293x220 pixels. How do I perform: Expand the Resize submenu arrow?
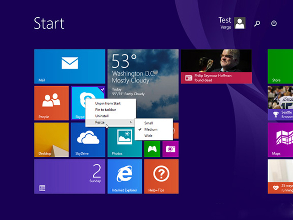point(131,122)
